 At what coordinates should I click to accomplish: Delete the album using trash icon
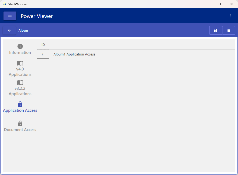[x=229, y=30]
